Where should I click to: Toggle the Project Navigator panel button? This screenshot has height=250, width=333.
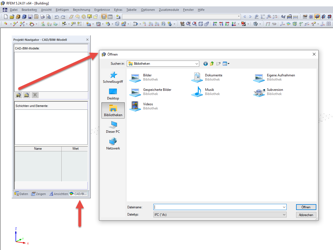104,17
